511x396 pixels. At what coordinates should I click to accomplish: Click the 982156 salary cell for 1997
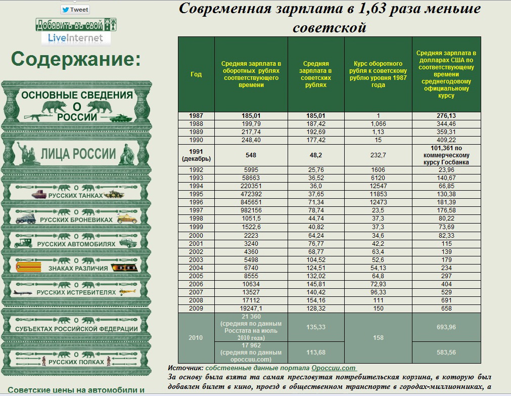pyautogui.click(x=251, y=210)
